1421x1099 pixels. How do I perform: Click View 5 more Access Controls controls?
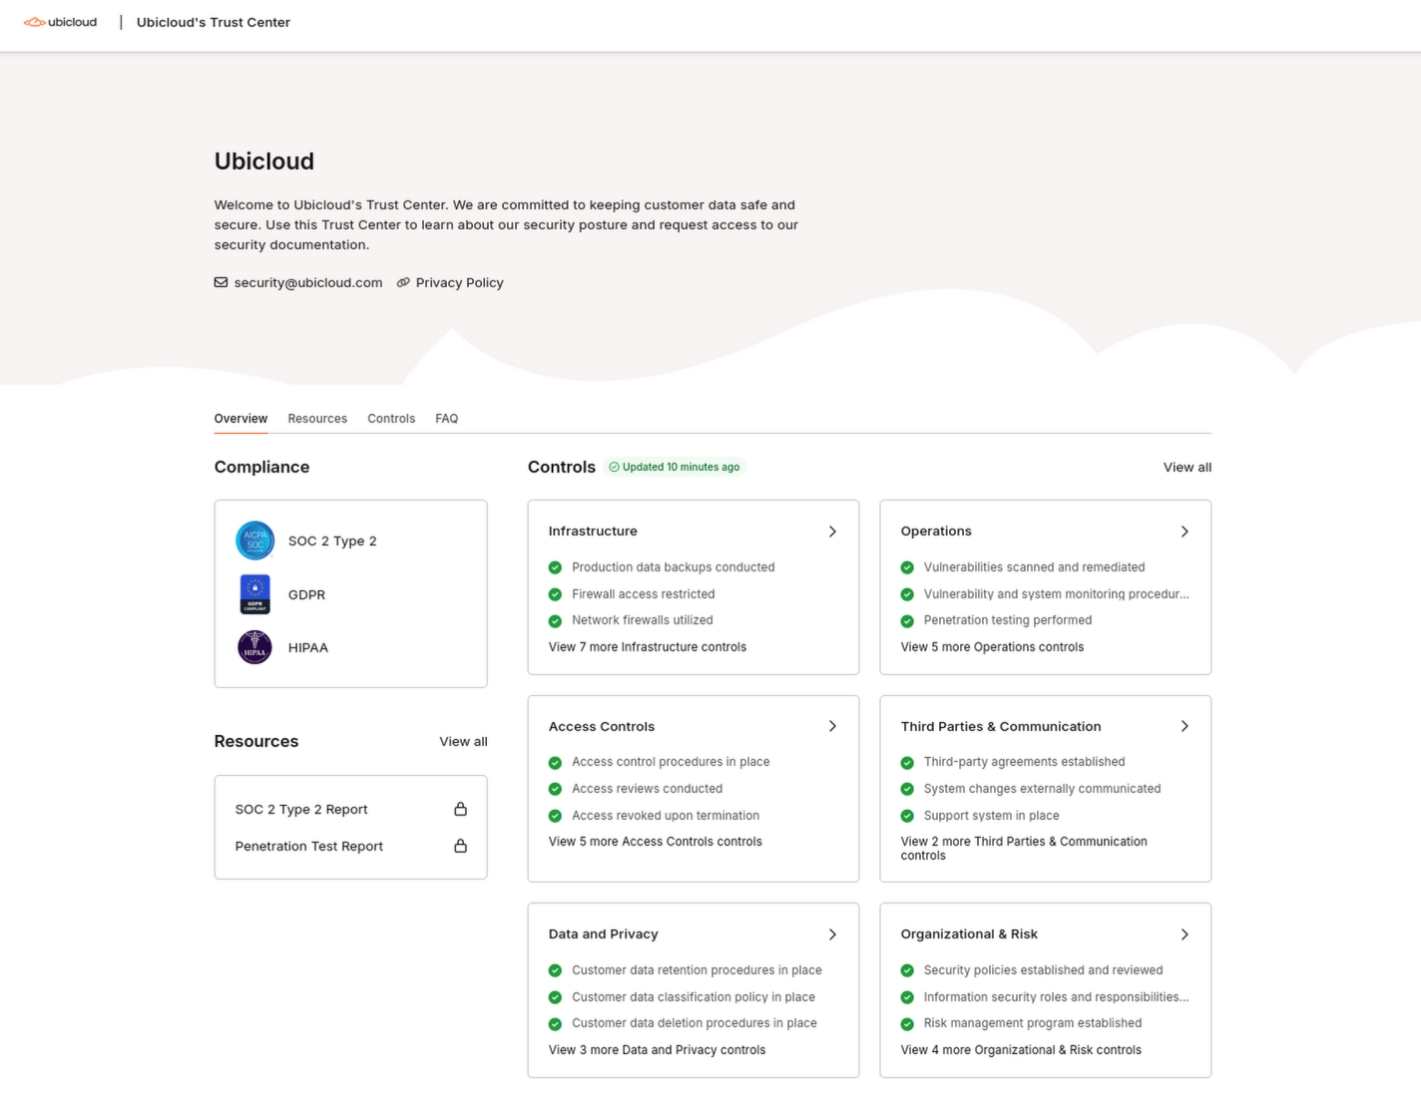(x=656, y=842)
